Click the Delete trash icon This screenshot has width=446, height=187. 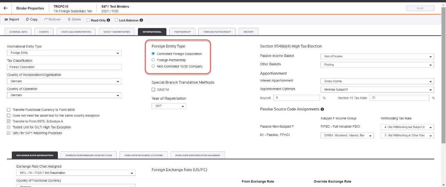coord(69,20)
